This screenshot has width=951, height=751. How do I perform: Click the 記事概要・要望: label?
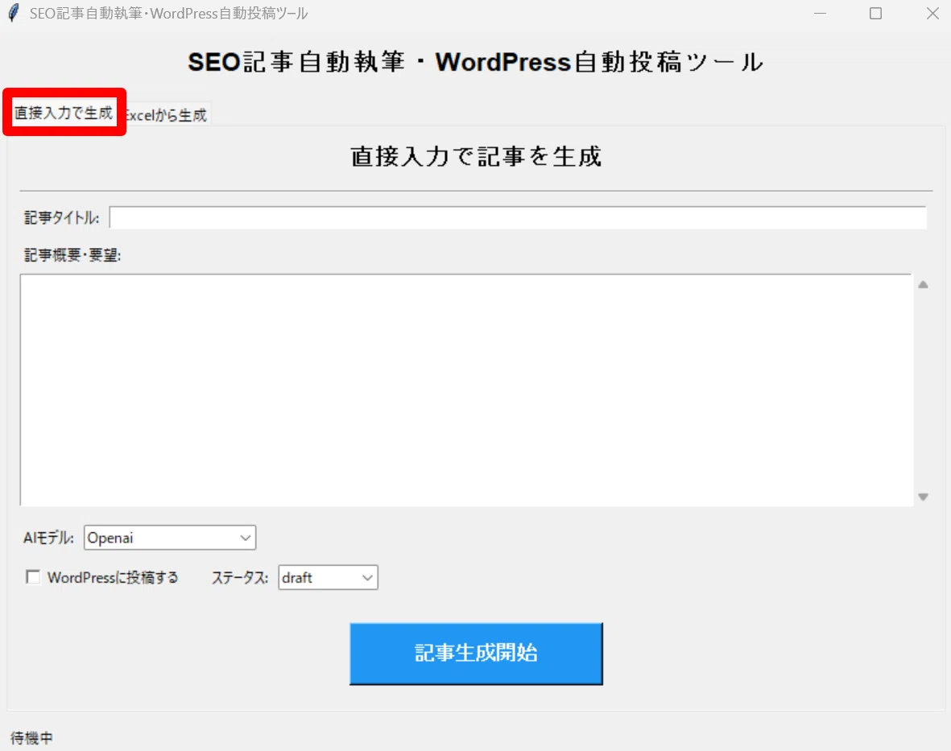(72, 255)
